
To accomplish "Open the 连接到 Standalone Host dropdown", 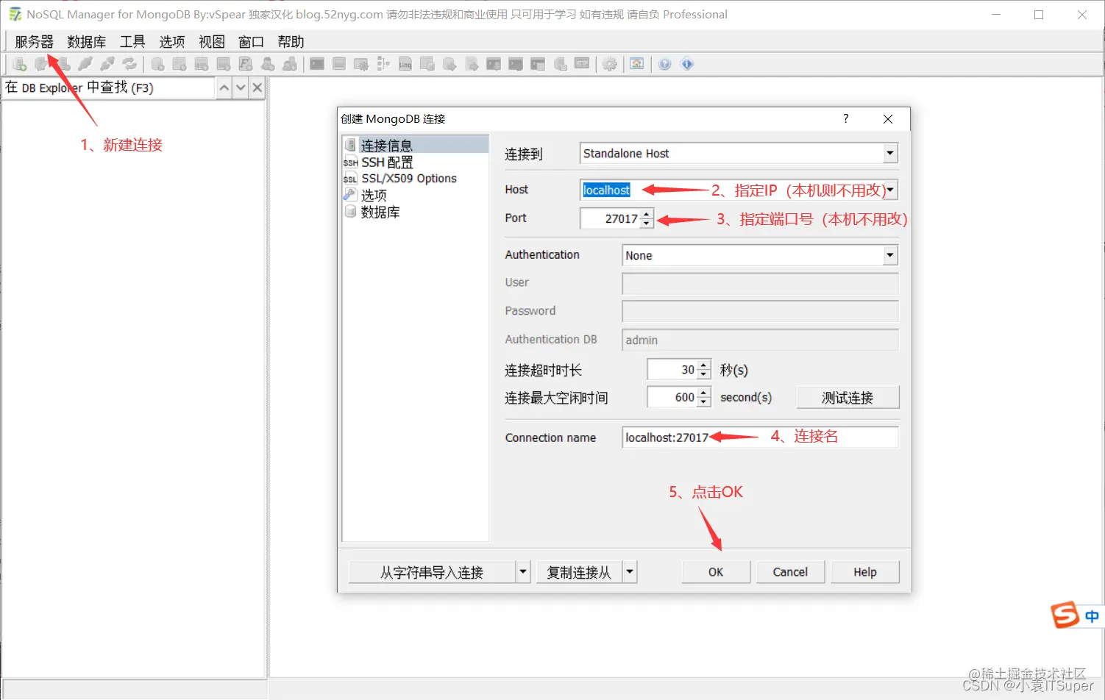I will coord(890,153).
